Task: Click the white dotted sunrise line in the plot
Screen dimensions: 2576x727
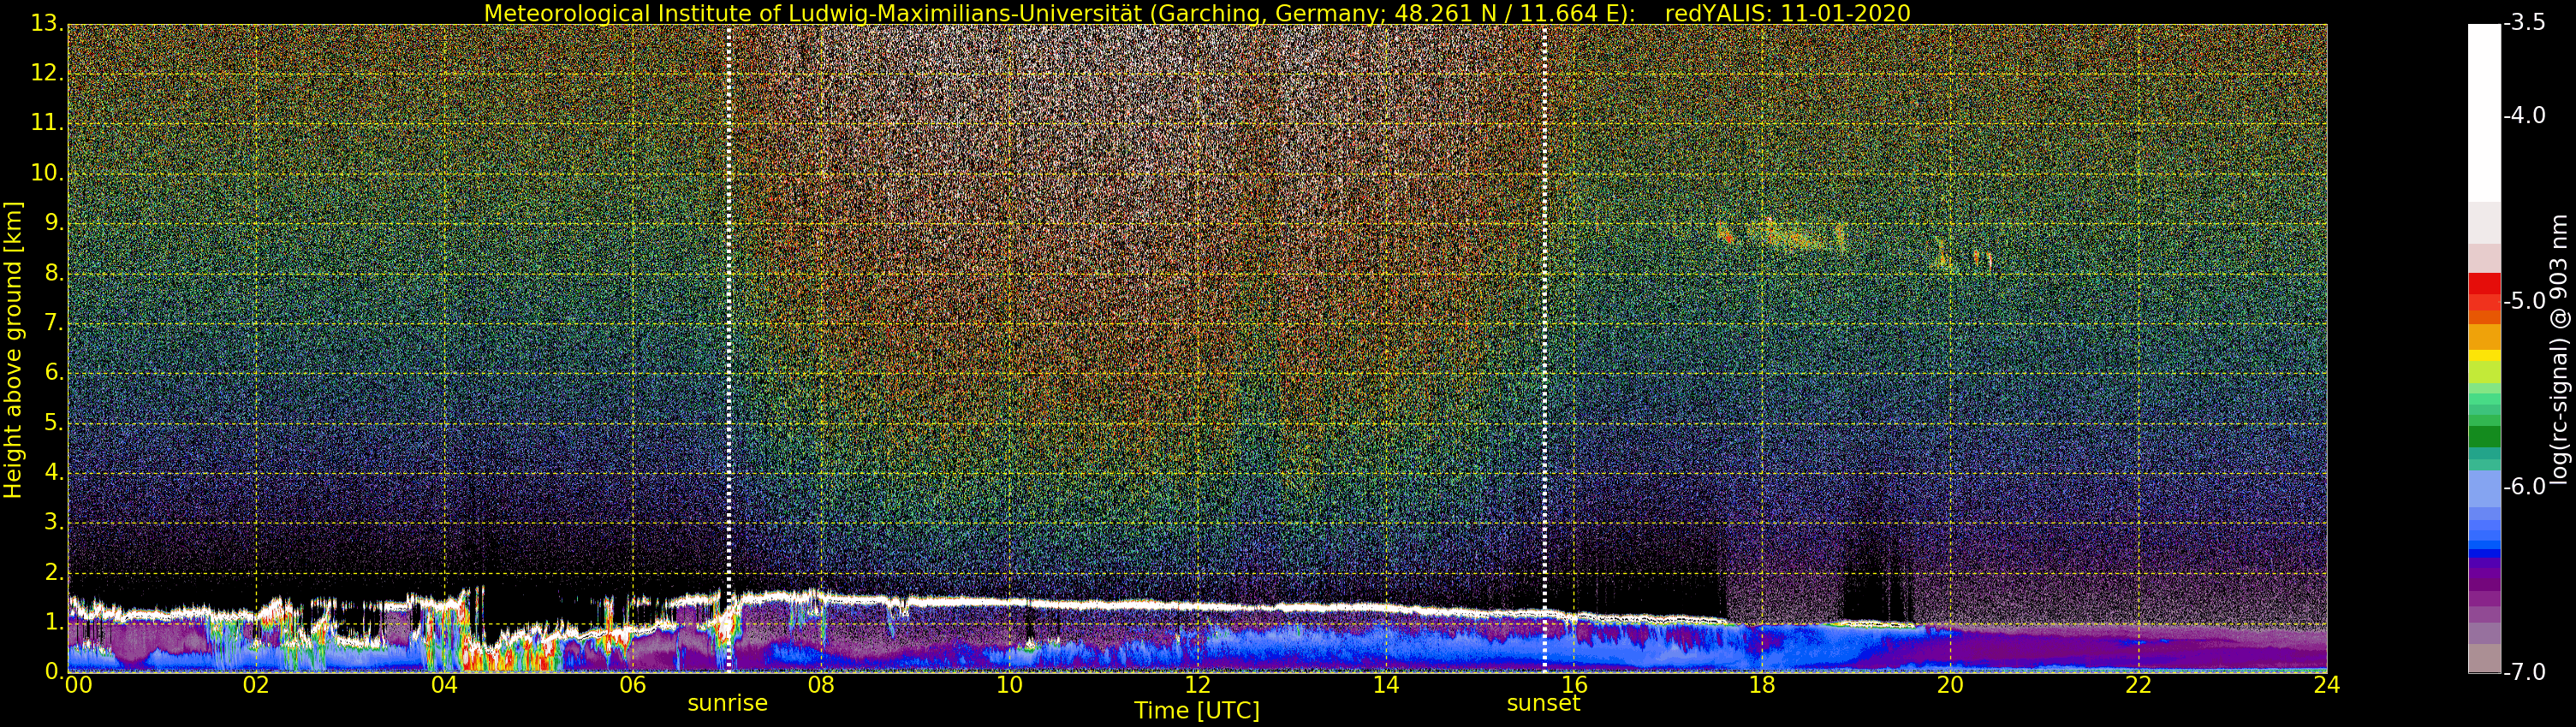Action: [728, 348]
